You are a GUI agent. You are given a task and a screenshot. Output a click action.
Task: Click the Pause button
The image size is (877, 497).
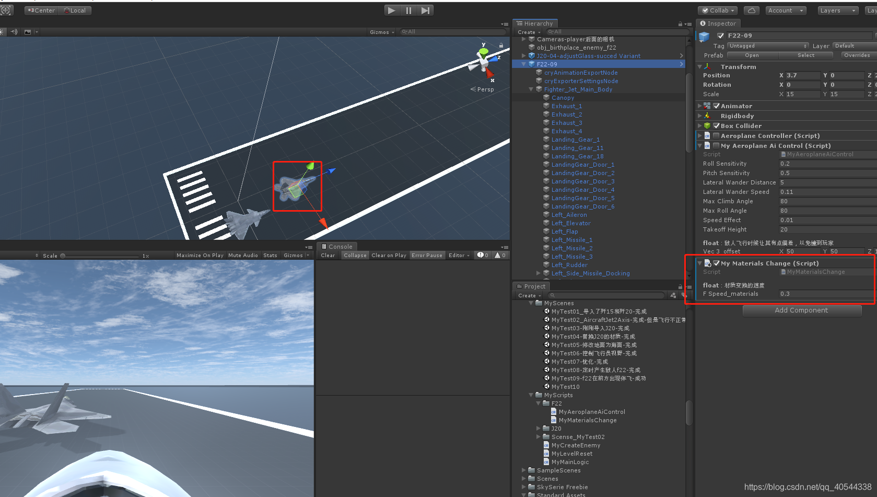[408, 10]
